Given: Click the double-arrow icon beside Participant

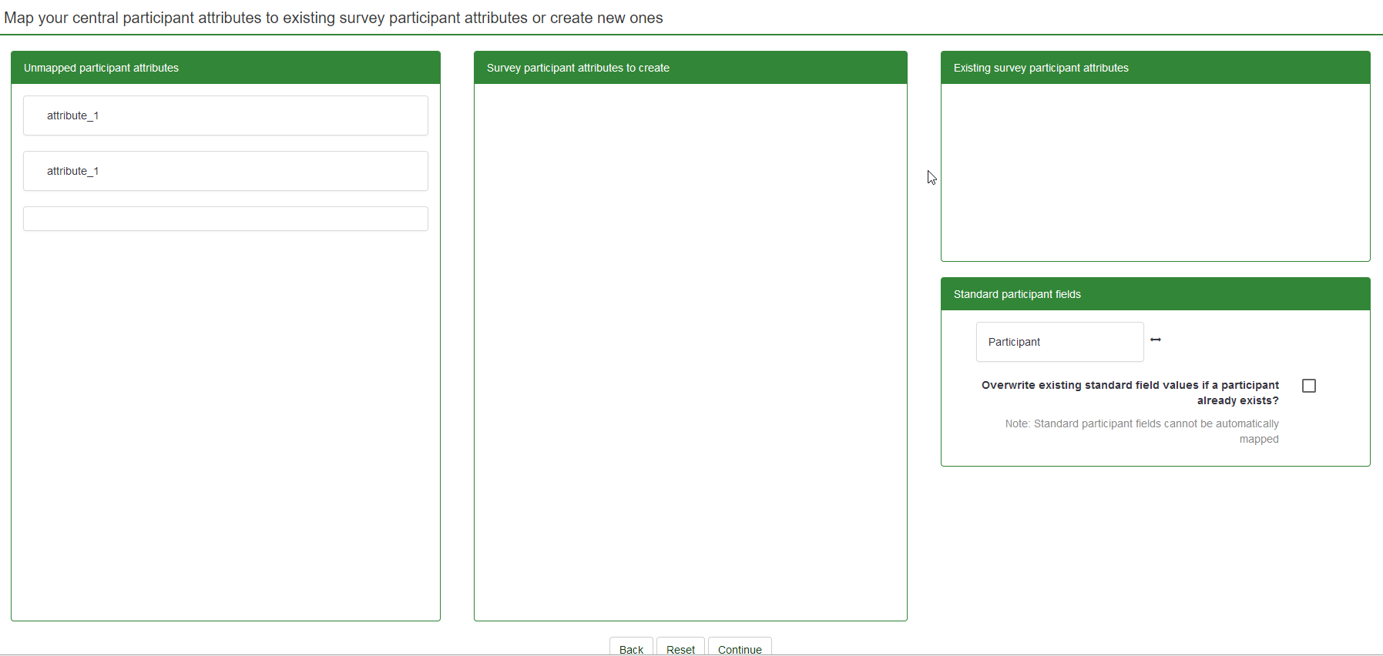Looking at the screenshot, I should (x=1155, y=340).
